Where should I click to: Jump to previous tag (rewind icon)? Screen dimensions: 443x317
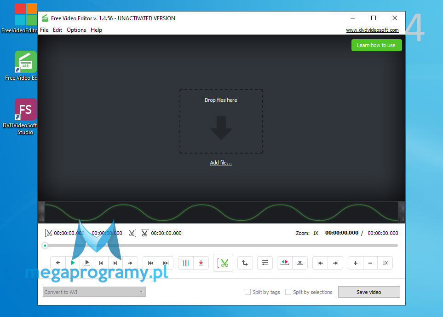coord(150,263)
